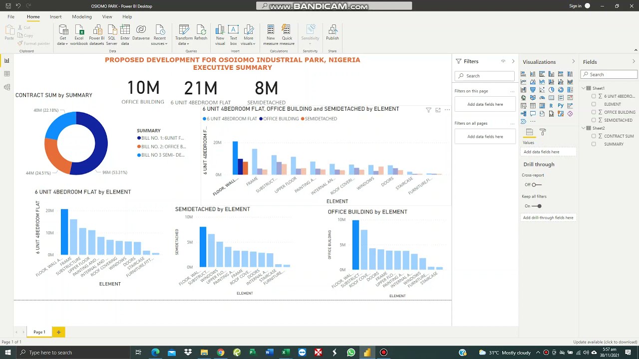Toggle the Keep all filters switch
This screenshot has width=639, height=359.
(537, 206)
